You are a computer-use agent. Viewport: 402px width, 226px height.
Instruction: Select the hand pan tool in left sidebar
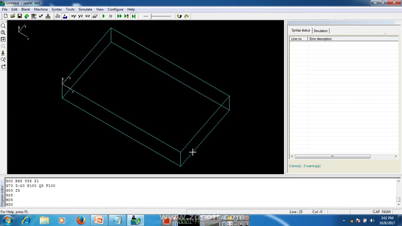tap(3, 66)
